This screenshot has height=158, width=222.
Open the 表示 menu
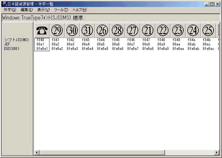click(43, 10)
